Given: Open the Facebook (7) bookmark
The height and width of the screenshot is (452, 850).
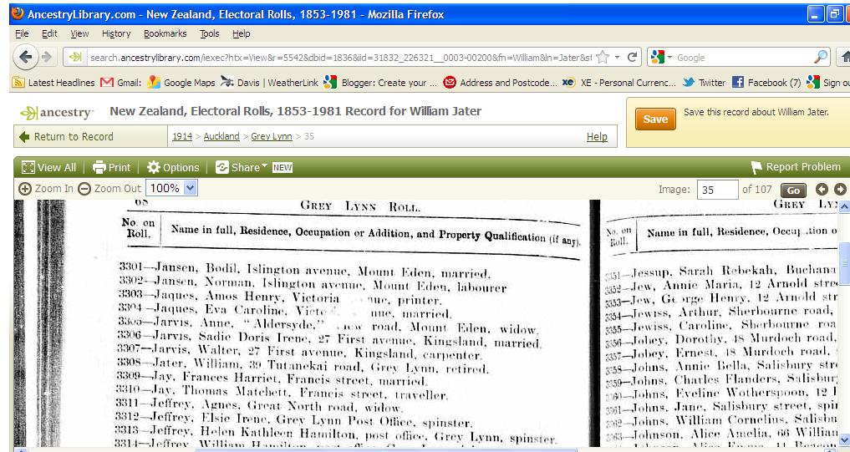Looking at the screenshot, I should point(766,83).
